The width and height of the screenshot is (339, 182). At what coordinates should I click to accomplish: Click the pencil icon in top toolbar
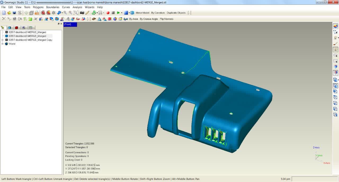87,13
